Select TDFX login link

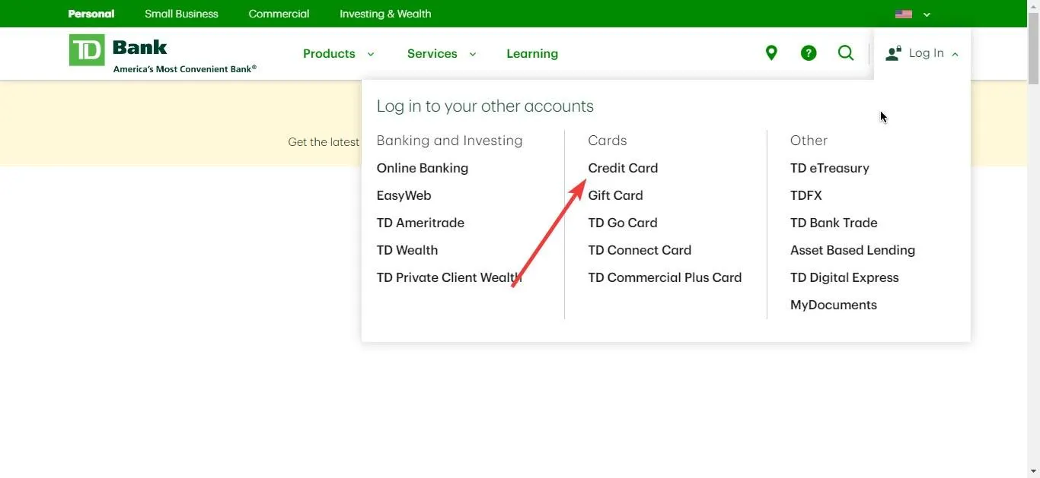806,195
